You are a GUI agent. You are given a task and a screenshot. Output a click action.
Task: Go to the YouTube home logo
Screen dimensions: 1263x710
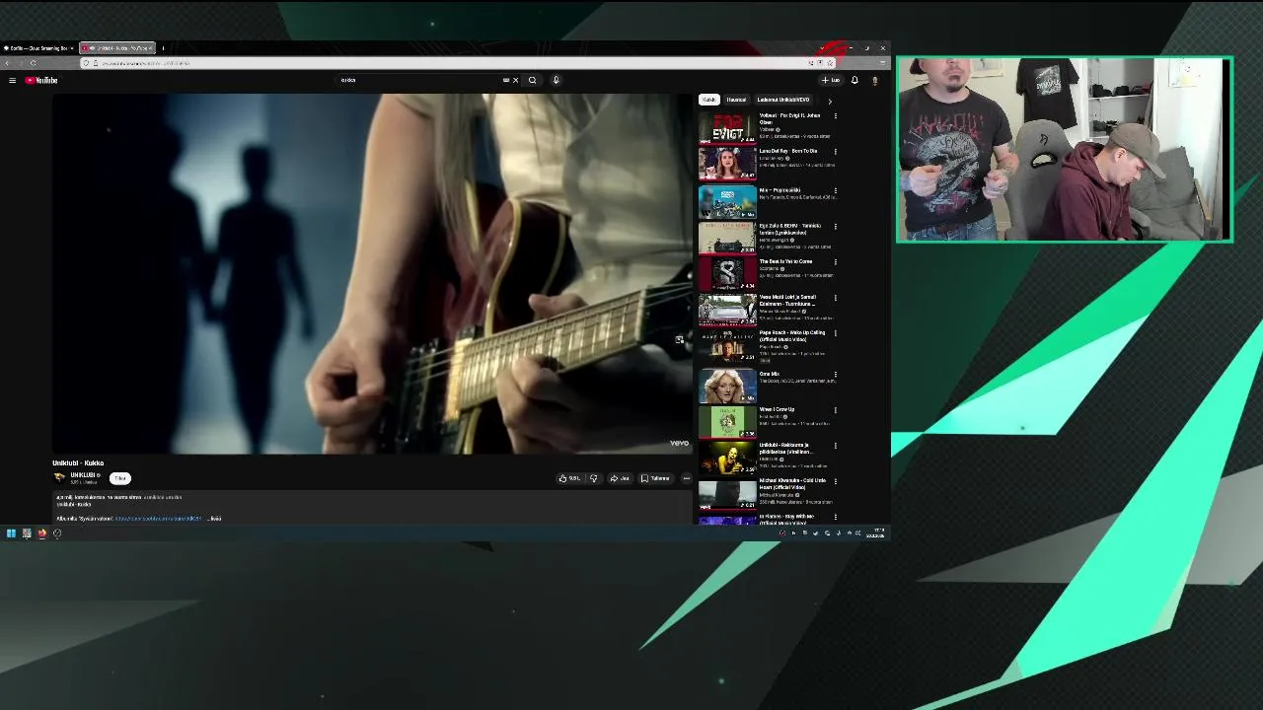[x=41, y=80]
